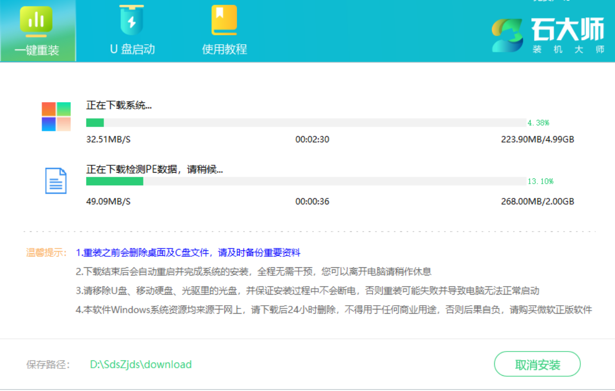Switch to the U 盘启动 tab label

pos(132,49)
